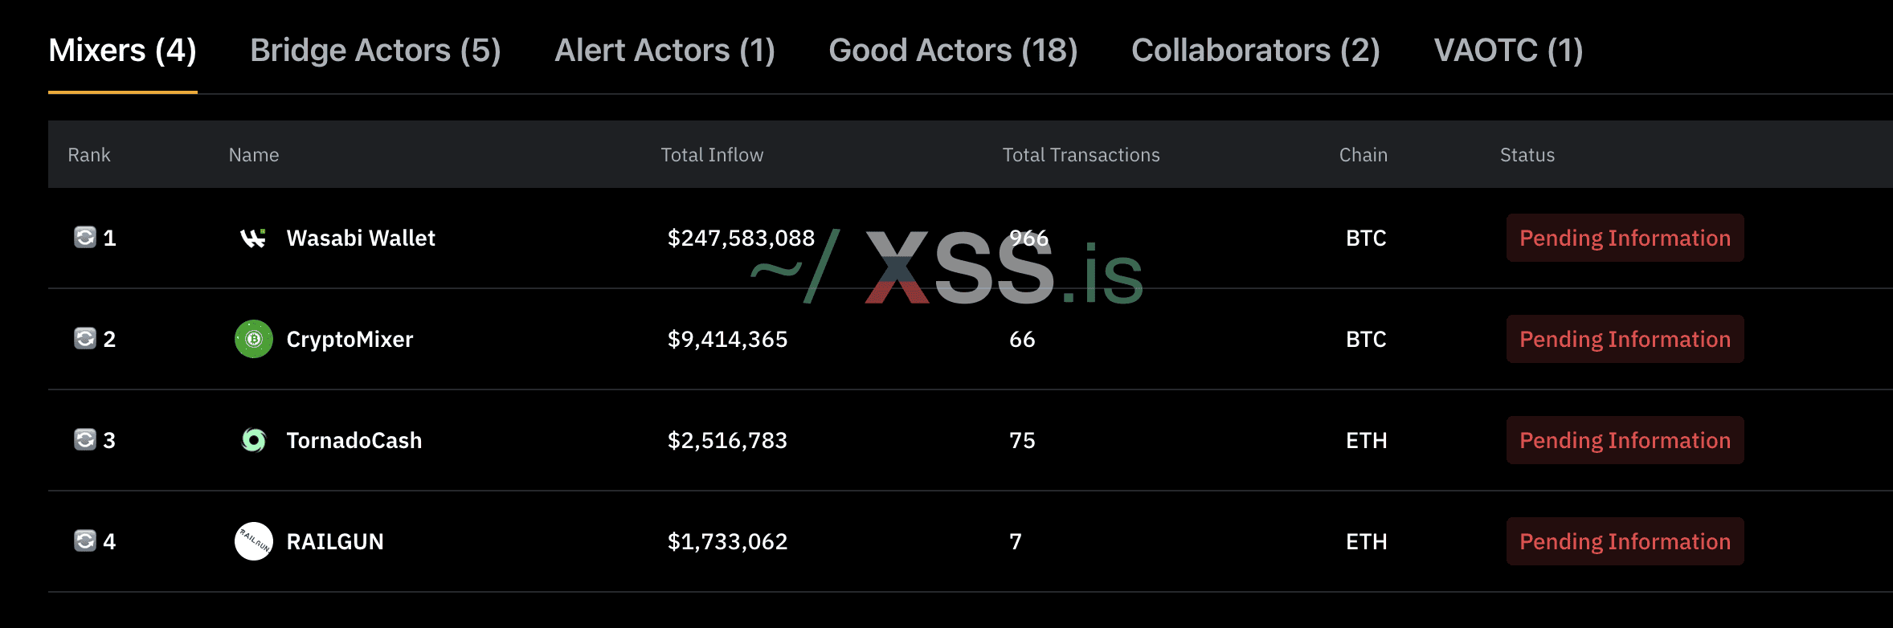
Task: Select the Good Actors tab
Action: coord(953,51)
